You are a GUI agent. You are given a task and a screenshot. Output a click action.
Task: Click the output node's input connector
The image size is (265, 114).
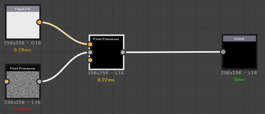tap(223, 52)
